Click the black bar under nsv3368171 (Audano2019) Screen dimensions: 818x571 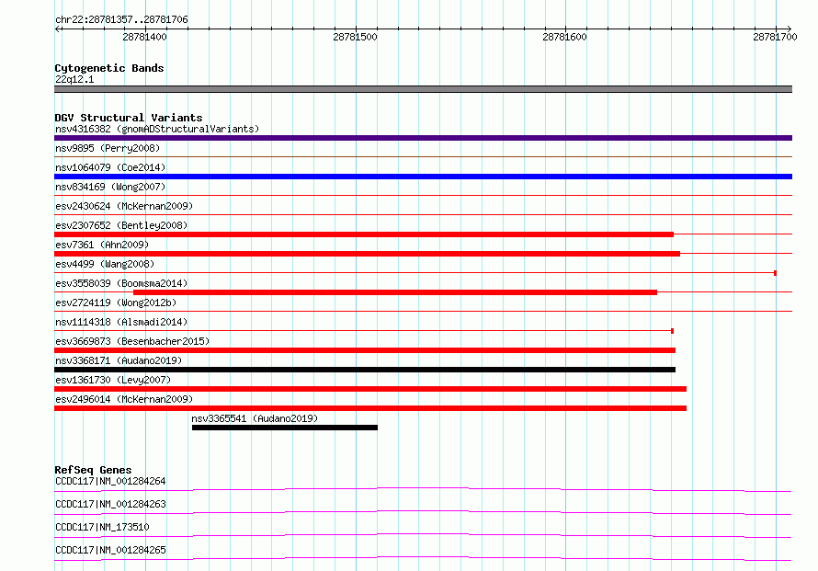point(365,370)
